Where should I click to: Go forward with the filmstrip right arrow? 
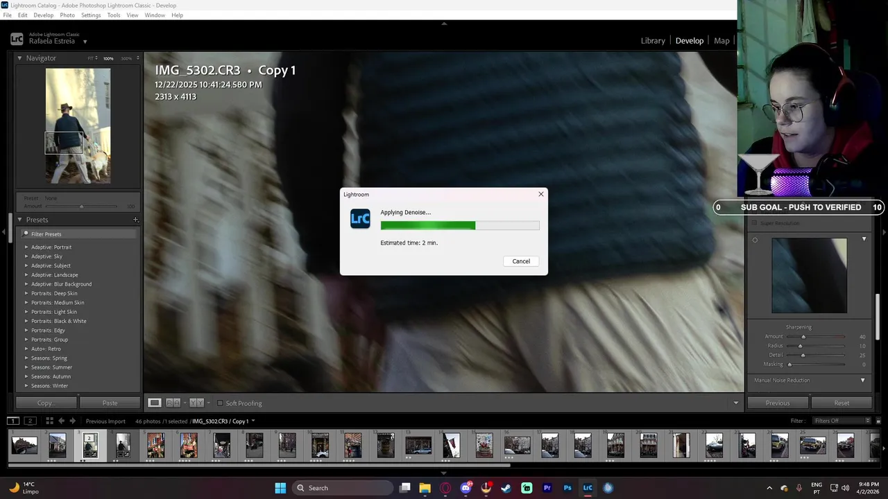click(73, 421)
